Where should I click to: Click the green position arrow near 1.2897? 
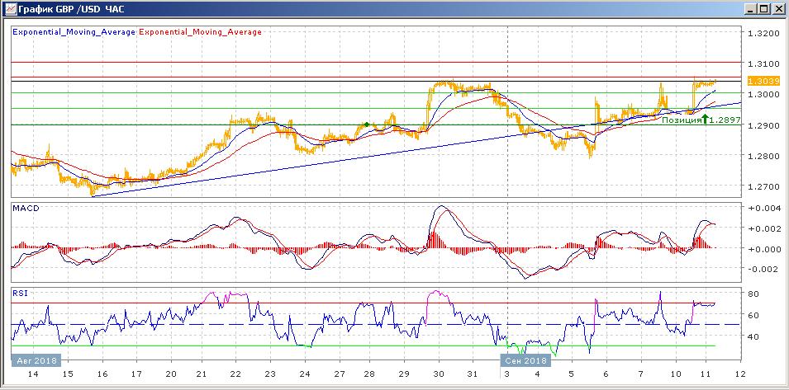coord(705,119)
